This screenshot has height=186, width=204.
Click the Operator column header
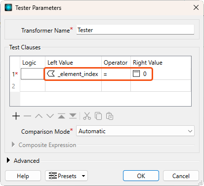pyautogui.click(x=116, y=63)
